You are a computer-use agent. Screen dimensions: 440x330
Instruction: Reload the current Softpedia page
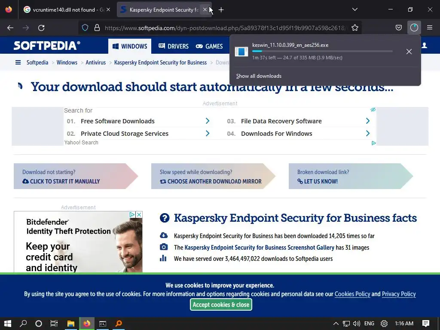41,28
